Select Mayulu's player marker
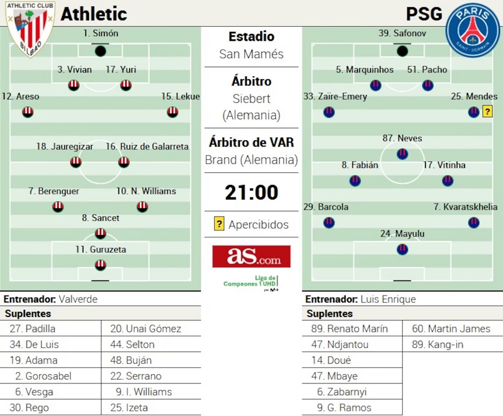Screen dimensions: 503x416 402,249
